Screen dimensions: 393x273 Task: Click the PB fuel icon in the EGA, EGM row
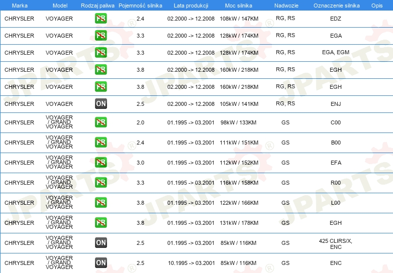[x=101, y=52]
